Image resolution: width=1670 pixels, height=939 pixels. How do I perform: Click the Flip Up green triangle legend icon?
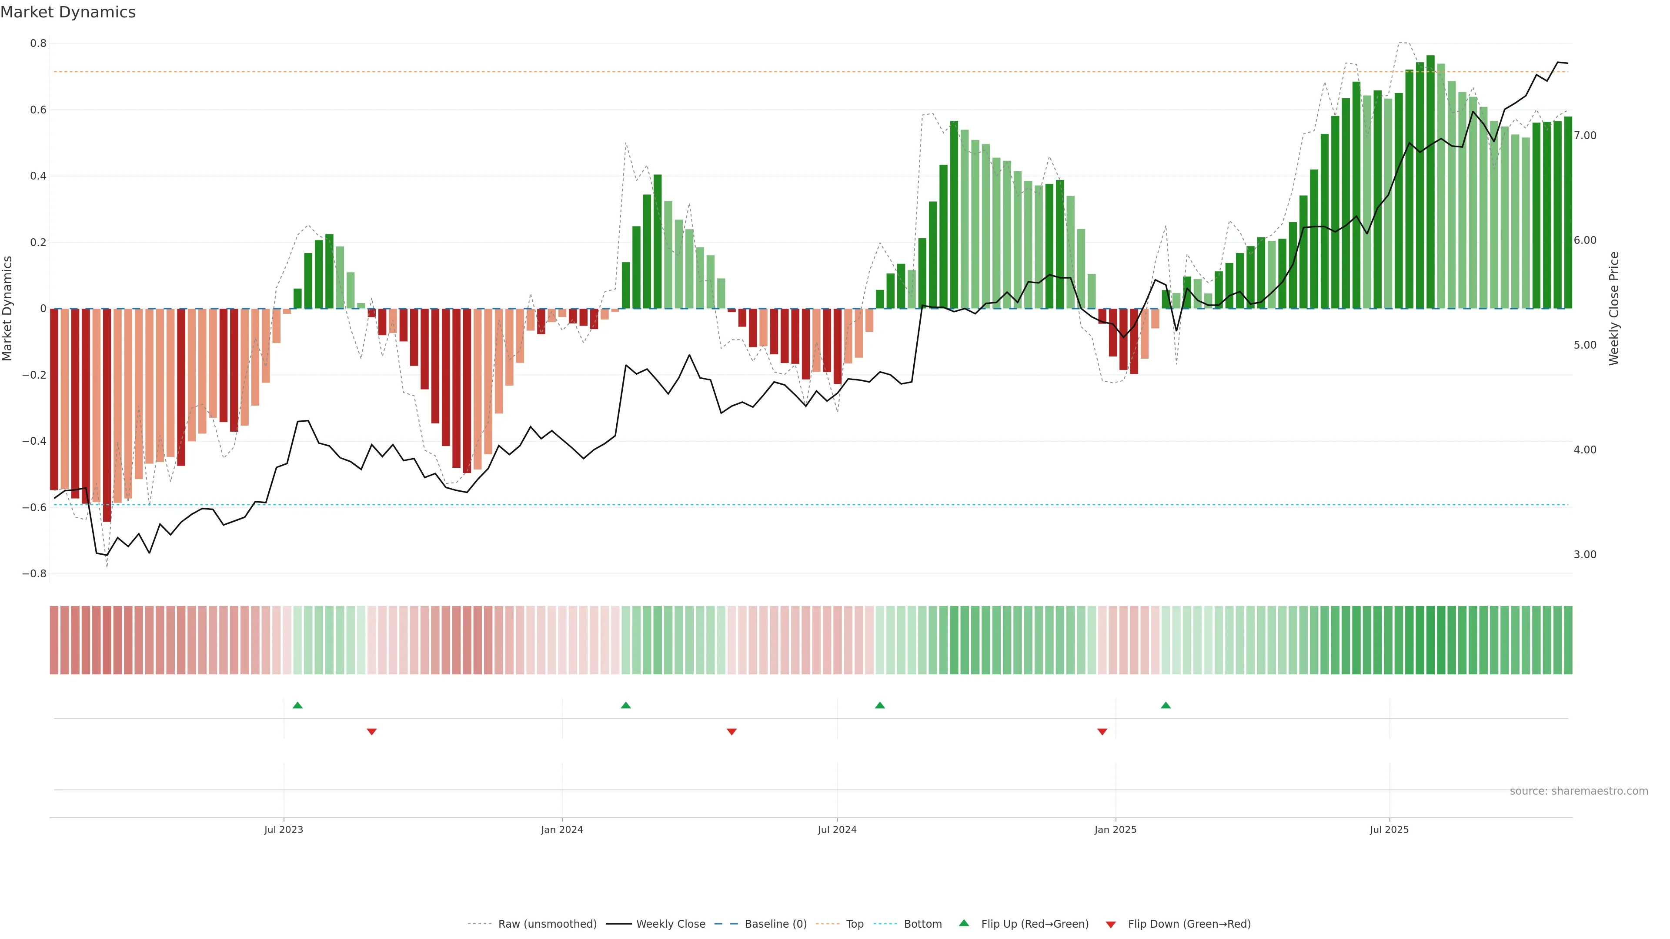tap(964, 923)
